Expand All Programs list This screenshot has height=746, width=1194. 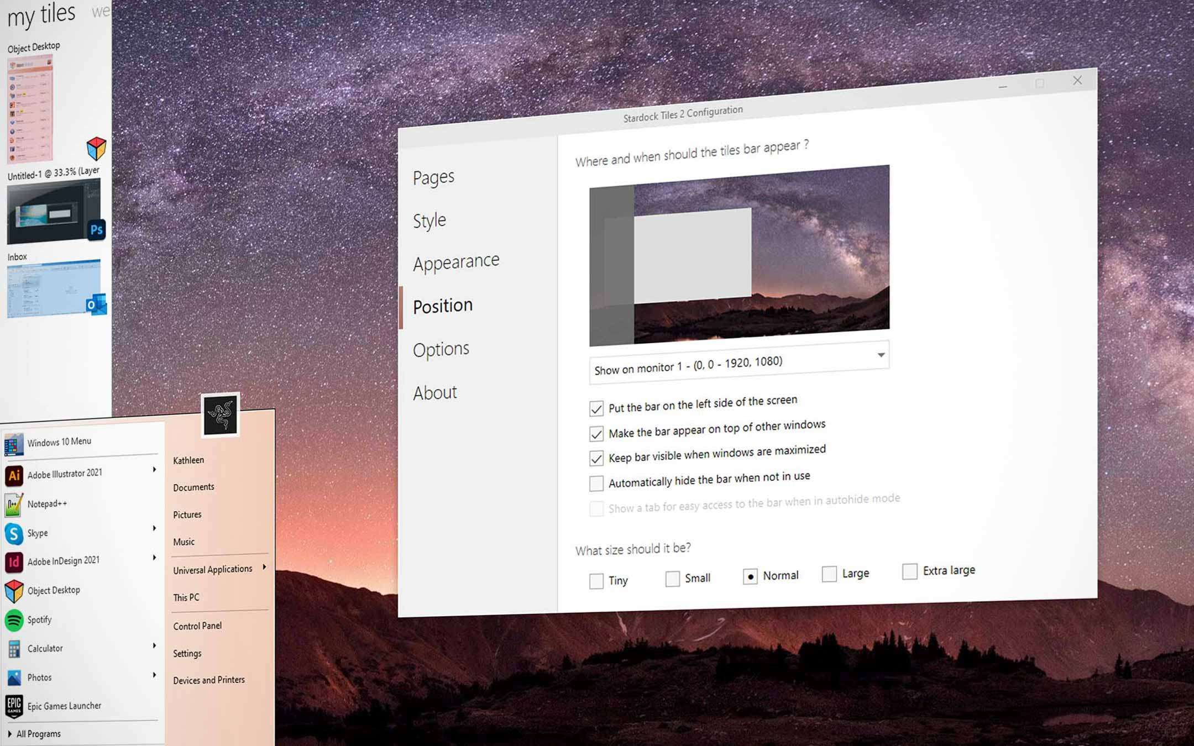pos(35,734)
